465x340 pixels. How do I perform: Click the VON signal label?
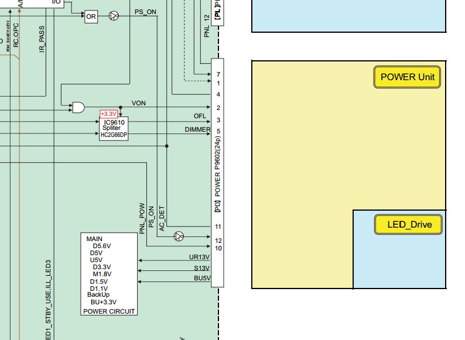coord(138,103)
